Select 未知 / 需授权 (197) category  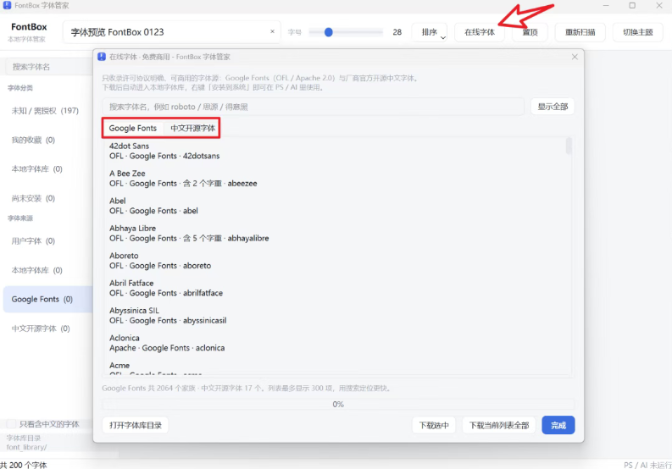45,111
